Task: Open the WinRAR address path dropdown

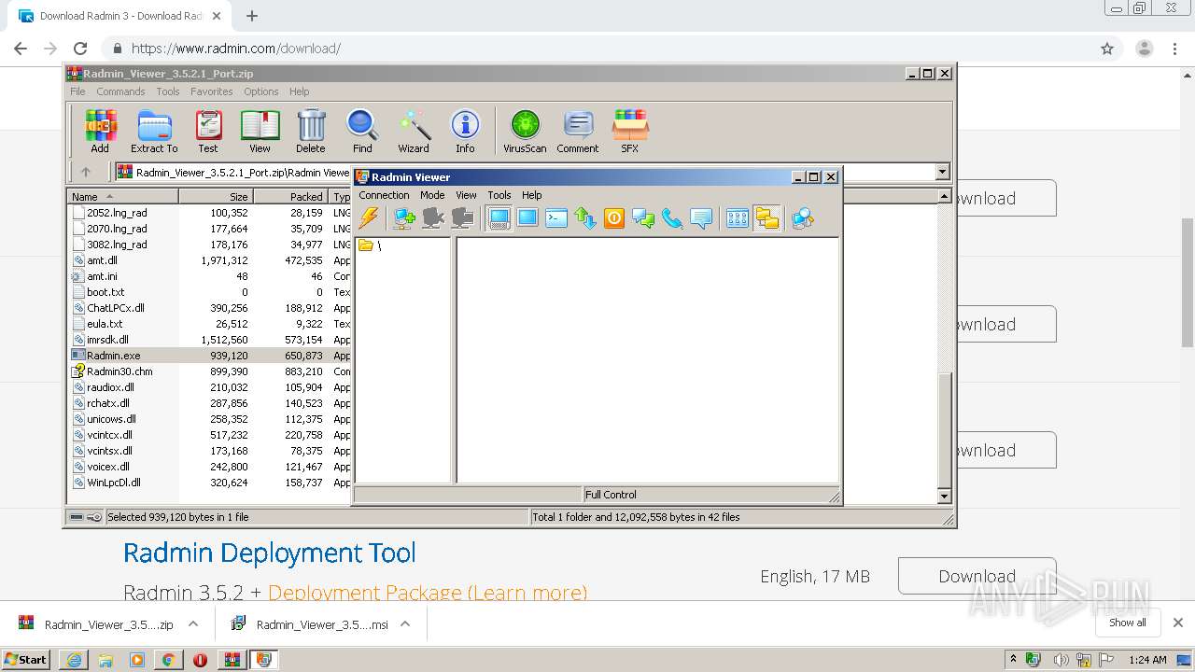Action: pos(942,172)
